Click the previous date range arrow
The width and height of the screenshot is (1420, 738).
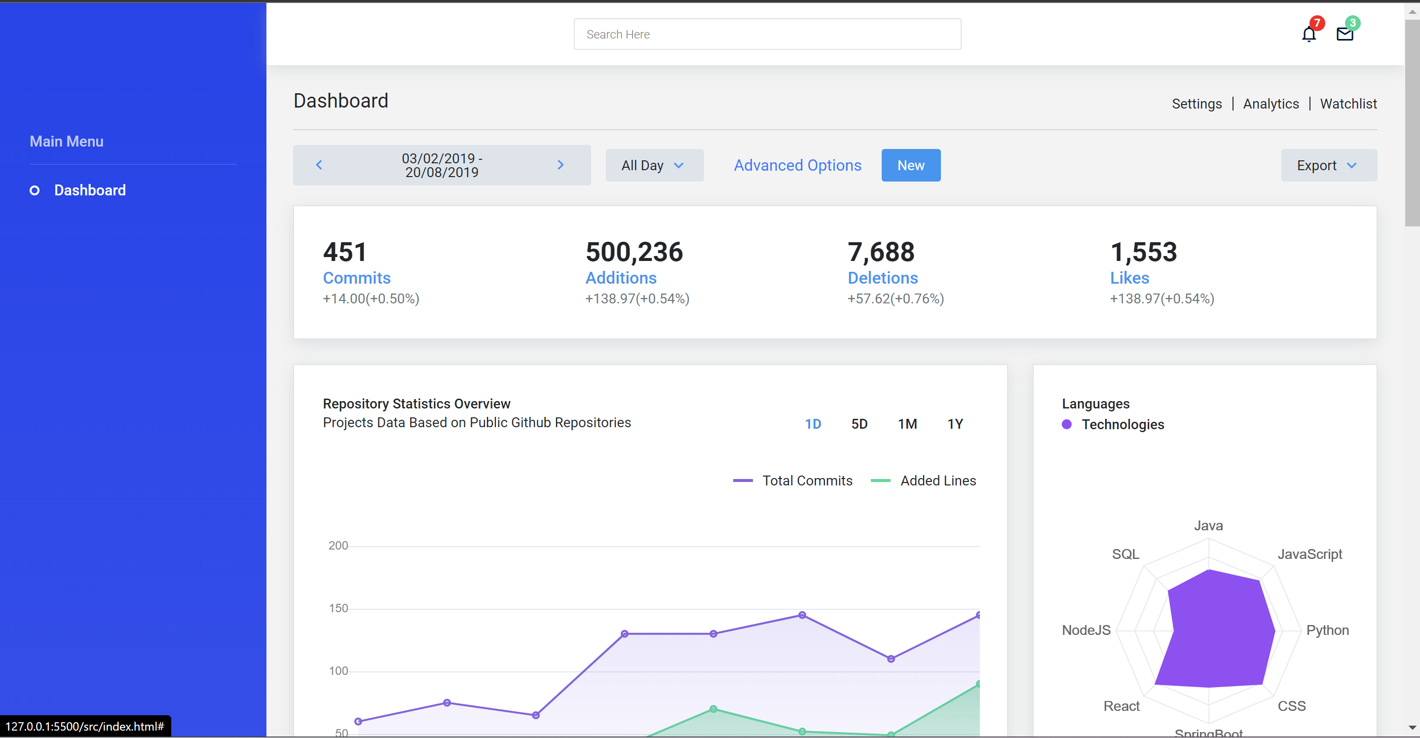(x=319, y=165)
